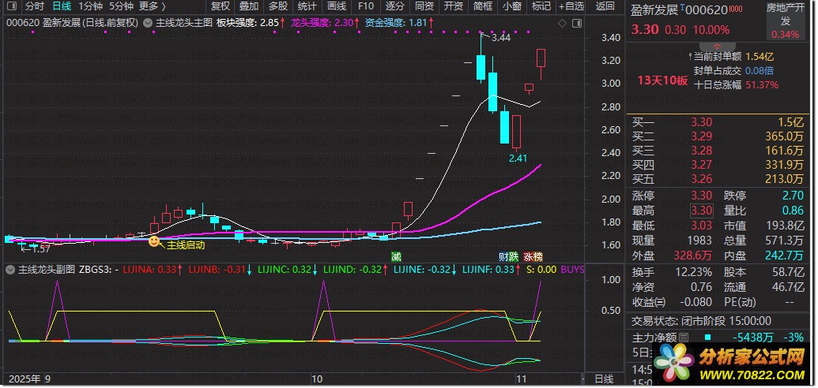Click the LIJINA 0.33 indicator label
Screen dimensions: 818x388
153,270
